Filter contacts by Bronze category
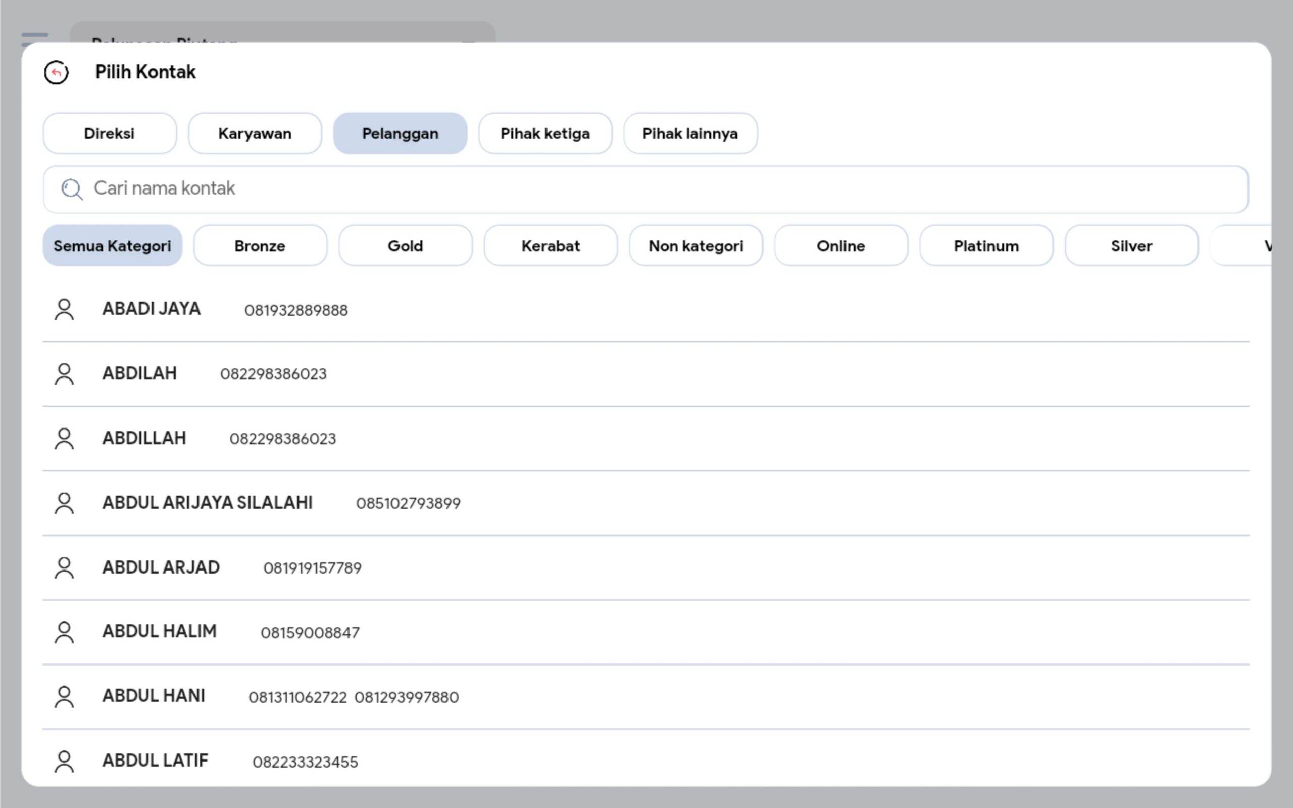 click(x=260, y=246)
